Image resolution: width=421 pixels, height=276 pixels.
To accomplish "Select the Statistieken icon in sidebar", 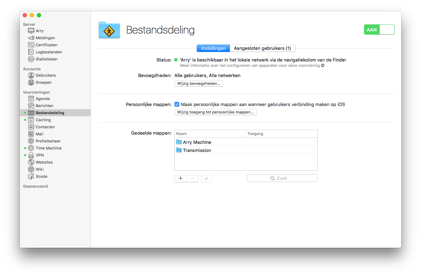I will (x=31, y=59).
